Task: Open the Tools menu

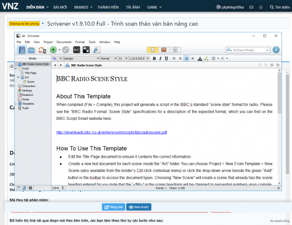Action: tap(92, 42)
